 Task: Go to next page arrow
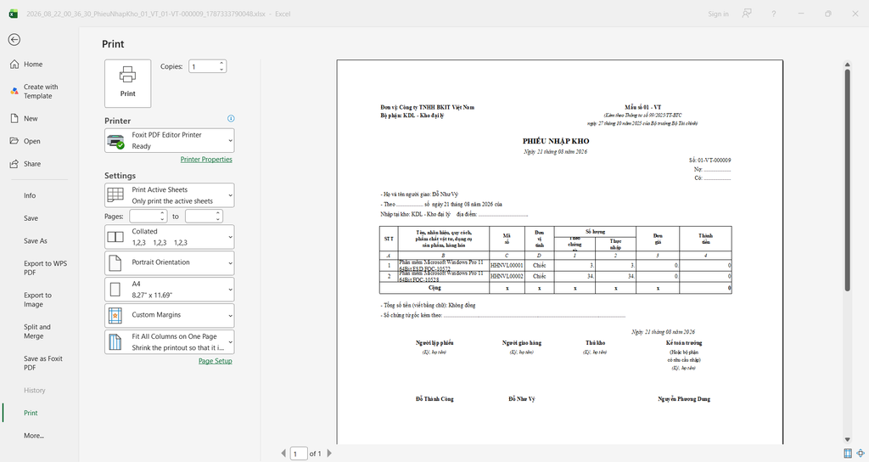coord(329,454)
